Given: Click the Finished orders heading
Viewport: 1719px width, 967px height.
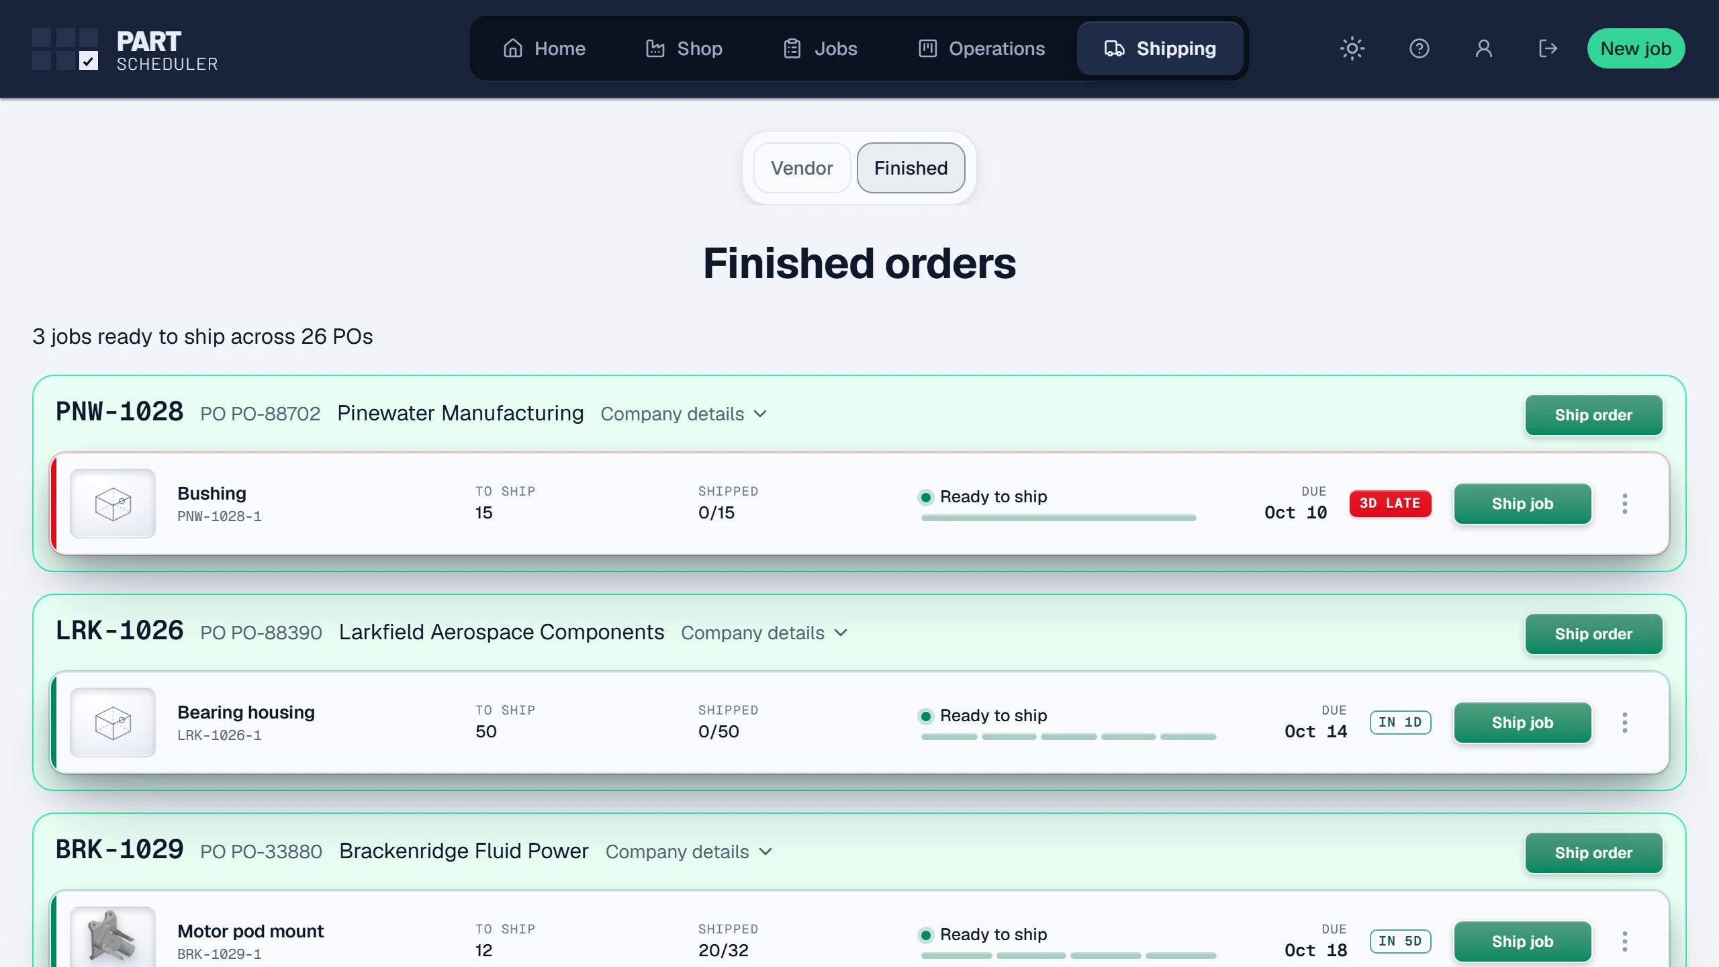Looking at the screenshot, I should click(x=859, y=263).
